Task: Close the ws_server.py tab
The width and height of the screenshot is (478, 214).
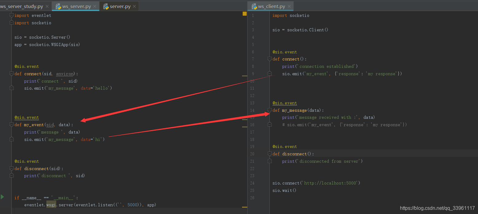Action: pyautogui.click(x=95, y=6)
